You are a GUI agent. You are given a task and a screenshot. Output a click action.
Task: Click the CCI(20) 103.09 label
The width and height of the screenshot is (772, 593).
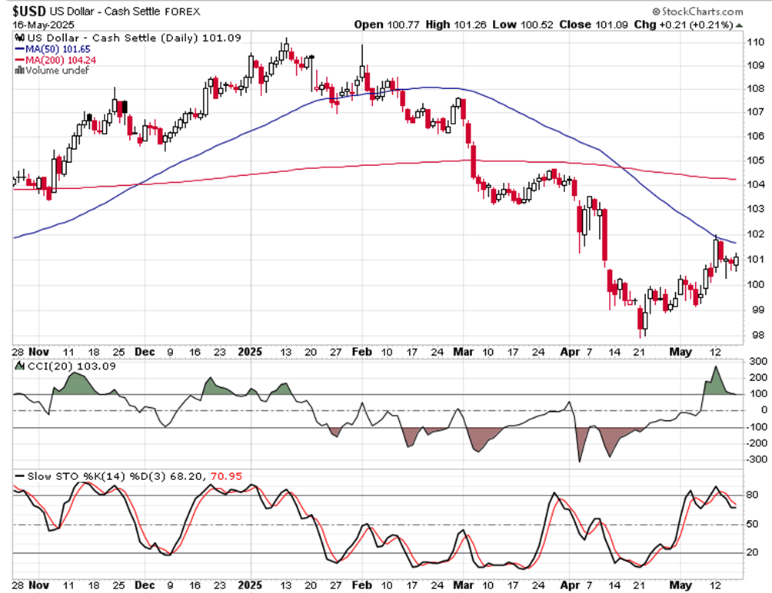[72, 366]
